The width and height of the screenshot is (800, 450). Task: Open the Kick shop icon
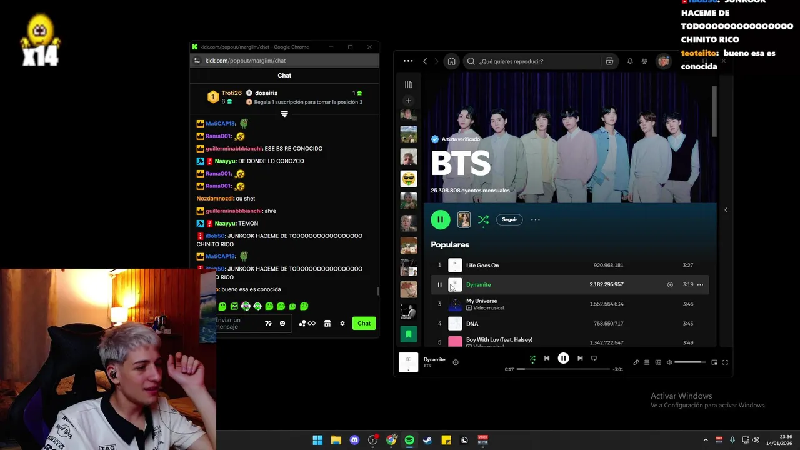point(327,323)
